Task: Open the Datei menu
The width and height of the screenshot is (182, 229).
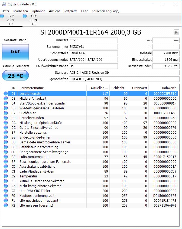Action: pyautogui.click(x=5, y=11)
